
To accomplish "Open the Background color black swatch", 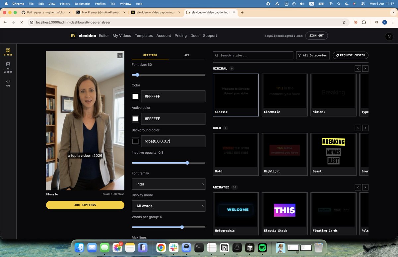I will pos(135,141).
